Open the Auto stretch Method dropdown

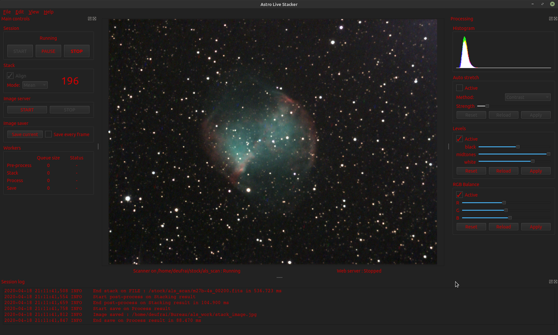tap(528, 97)
